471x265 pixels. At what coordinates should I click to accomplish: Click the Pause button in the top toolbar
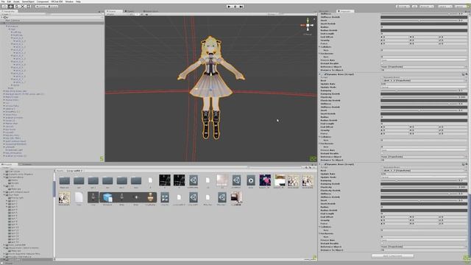[235, 7]
